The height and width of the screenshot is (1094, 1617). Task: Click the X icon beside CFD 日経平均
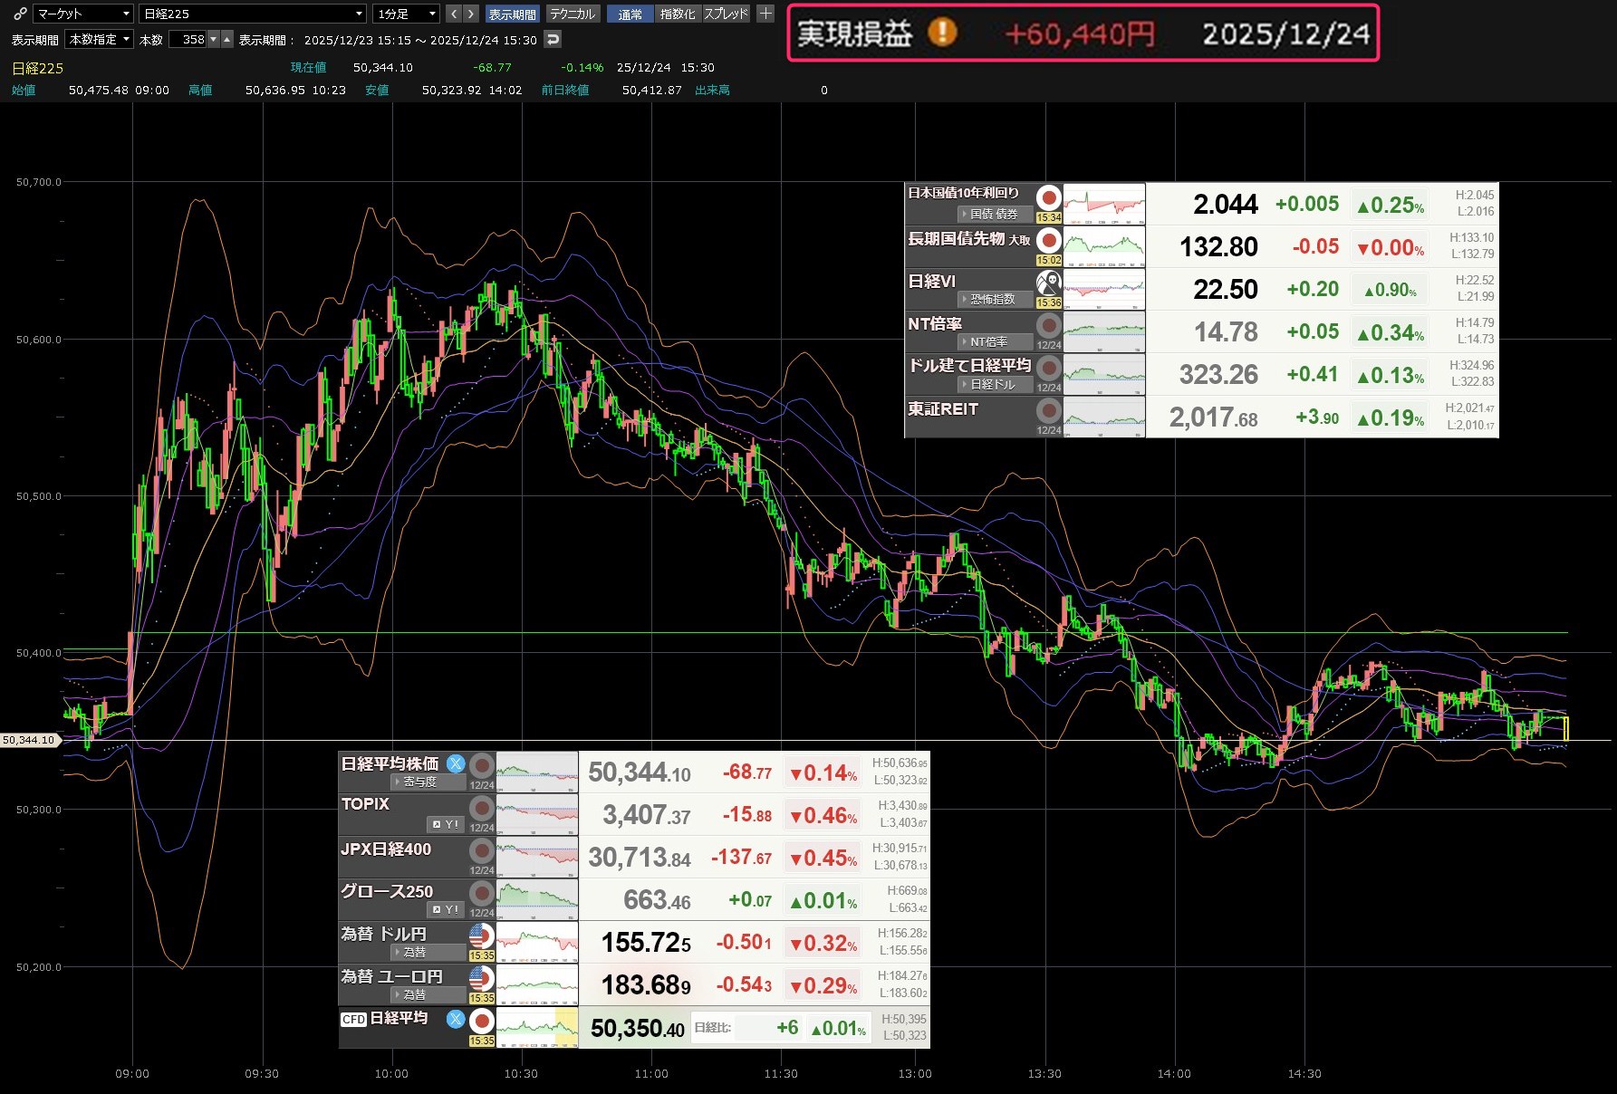[456, 1019]
